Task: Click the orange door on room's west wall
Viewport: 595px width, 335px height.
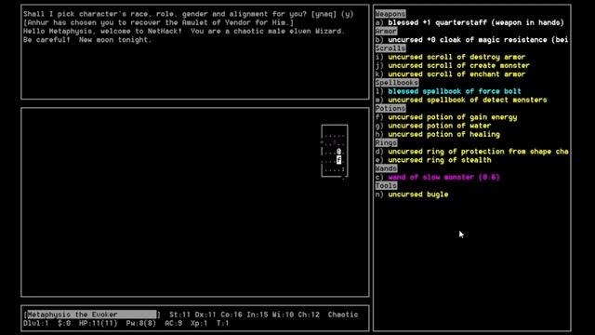Action: point(322,142)
